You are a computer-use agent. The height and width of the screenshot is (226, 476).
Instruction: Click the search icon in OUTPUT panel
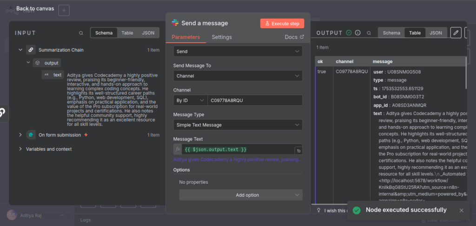[x=370, y=33]
